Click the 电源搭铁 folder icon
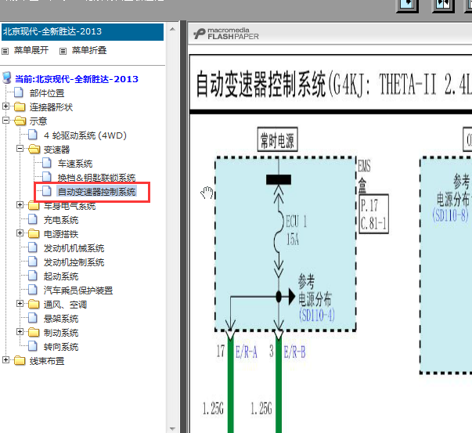 34,233
